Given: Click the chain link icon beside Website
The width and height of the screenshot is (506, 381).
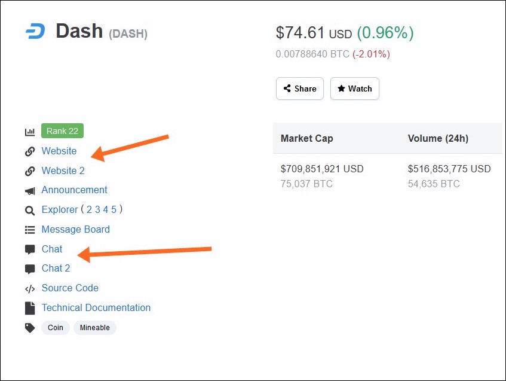Looking at the screenshot, I should (30, 151).
